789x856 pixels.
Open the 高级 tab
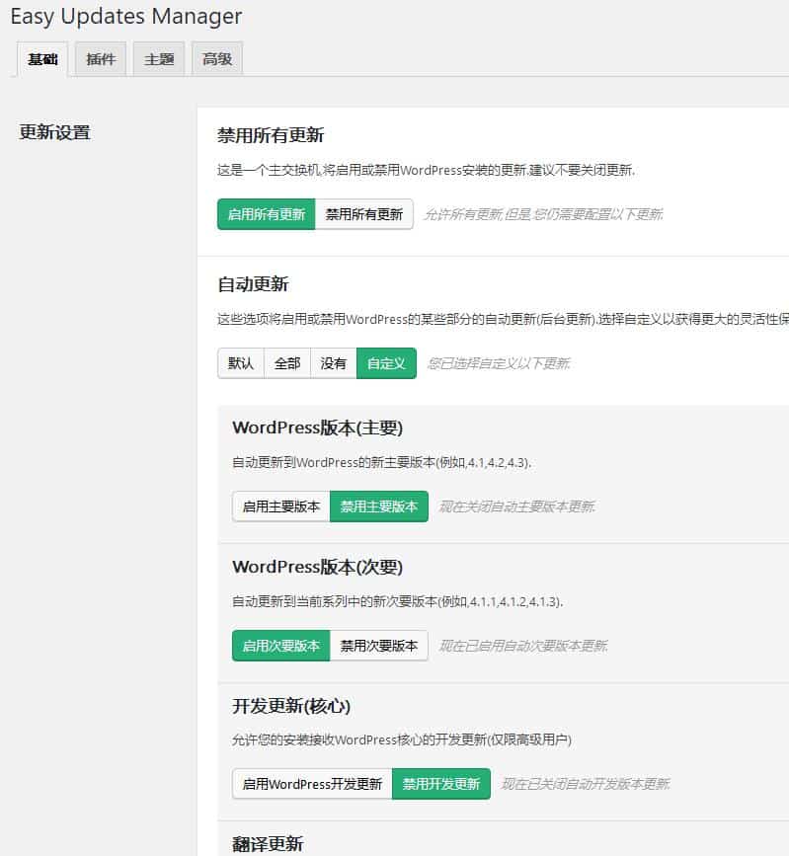(217, 59)
